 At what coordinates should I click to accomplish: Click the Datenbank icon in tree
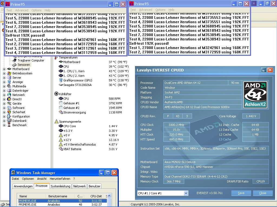coord(9,121)
